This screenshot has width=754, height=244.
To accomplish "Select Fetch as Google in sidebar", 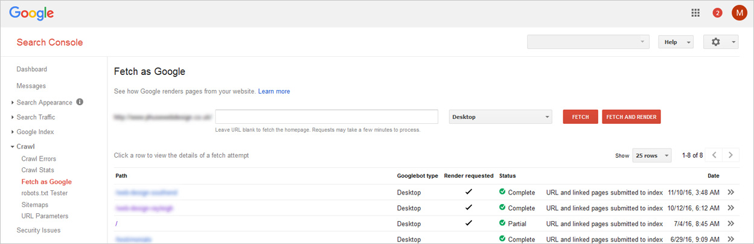I will 46,182.
